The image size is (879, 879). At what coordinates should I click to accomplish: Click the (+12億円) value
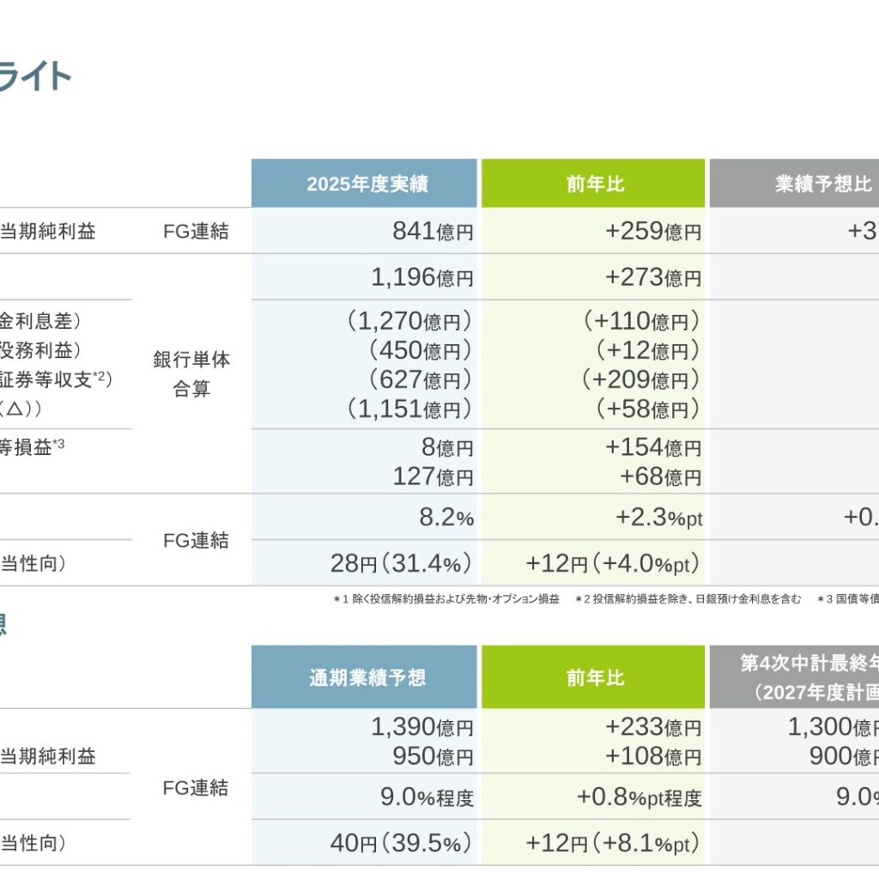(647, 350)
